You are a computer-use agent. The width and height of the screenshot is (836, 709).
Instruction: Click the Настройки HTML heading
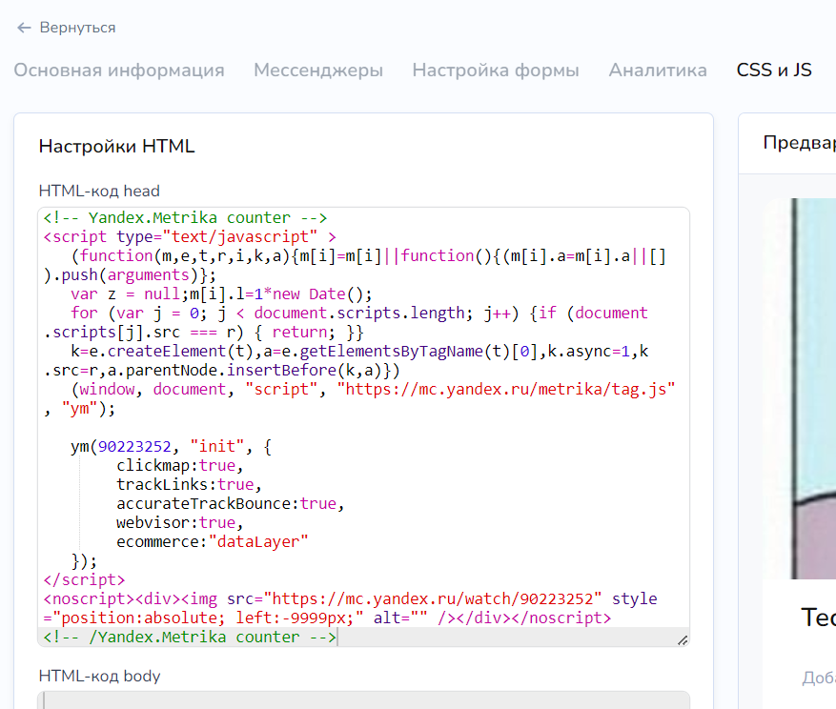[116, 146]
